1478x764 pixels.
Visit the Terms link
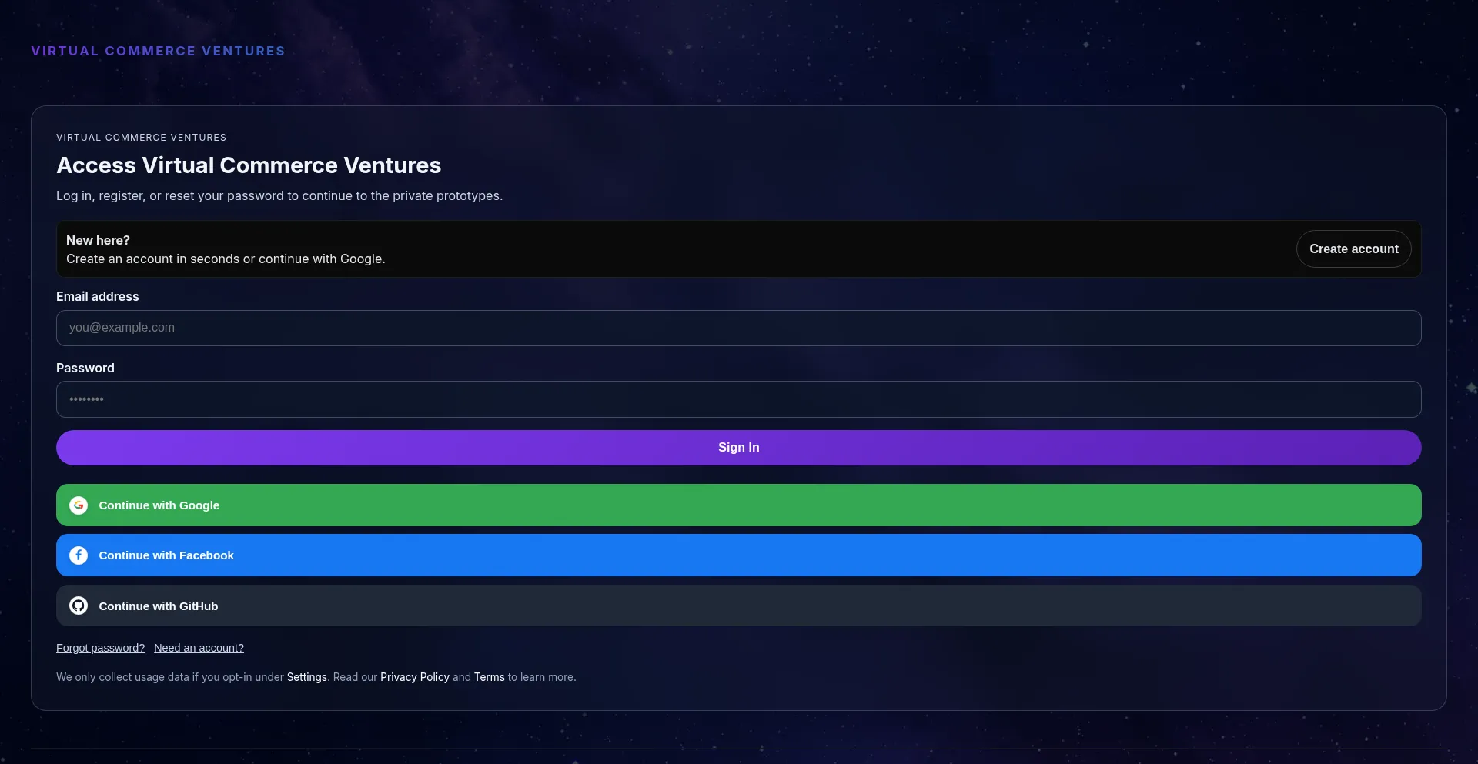489,677
